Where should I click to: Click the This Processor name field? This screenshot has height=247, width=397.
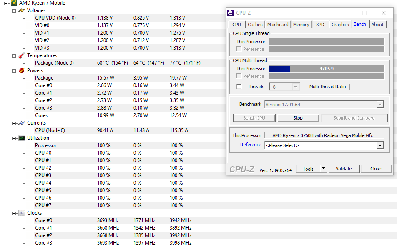[324, 135]
